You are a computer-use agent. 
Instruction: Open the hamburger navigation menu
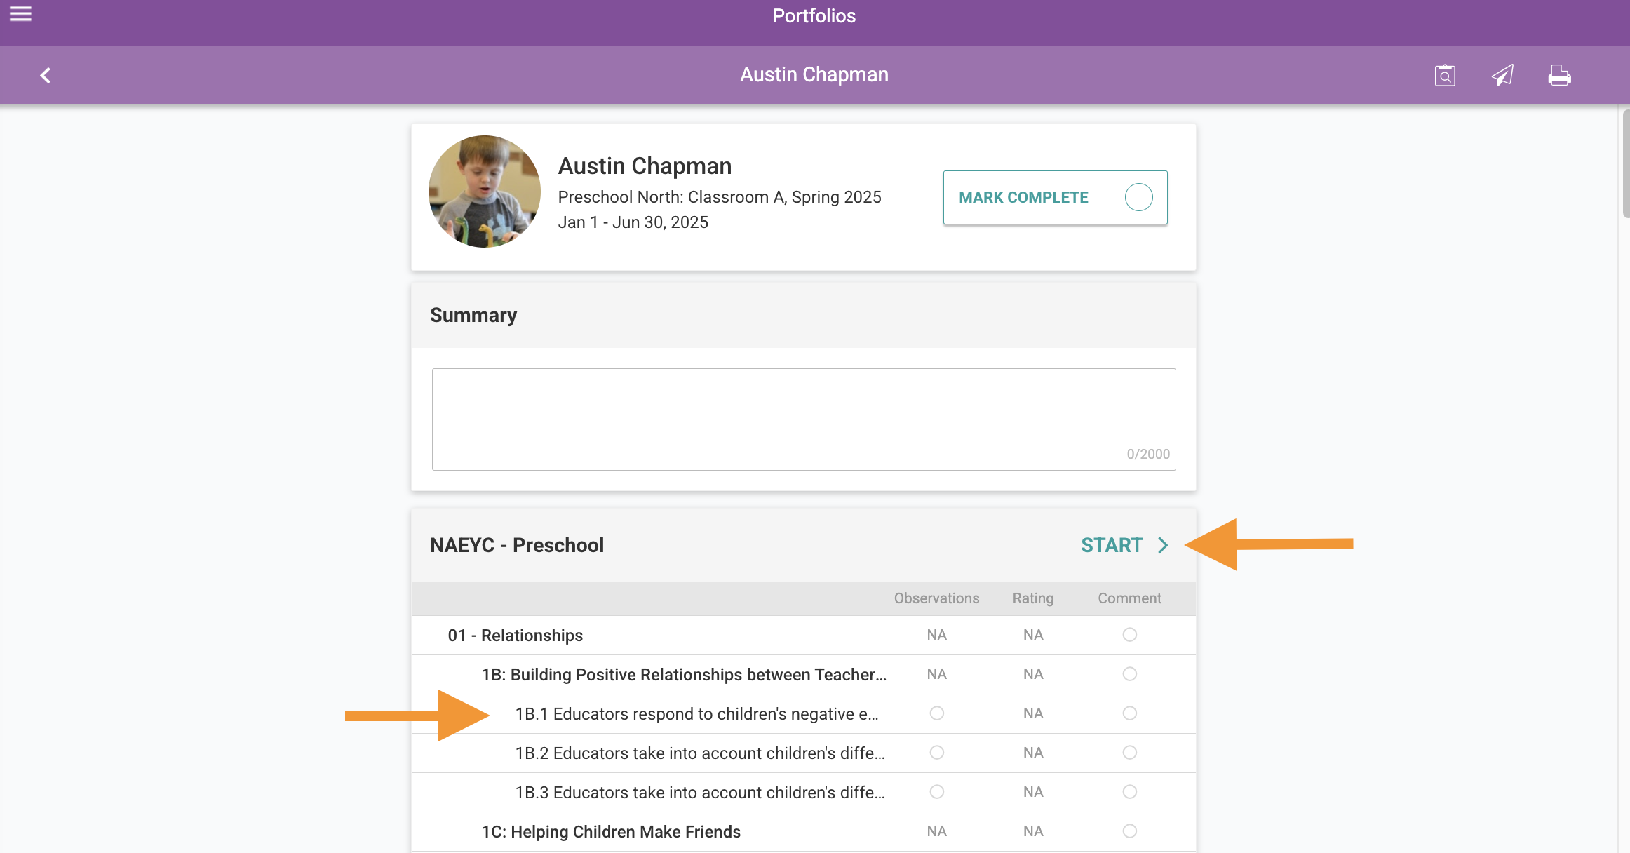[20, 14]
